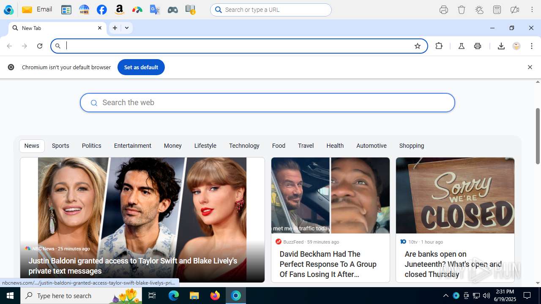Click the Set as default button
This screenshot has width=541, height=304.
[141, 67]
